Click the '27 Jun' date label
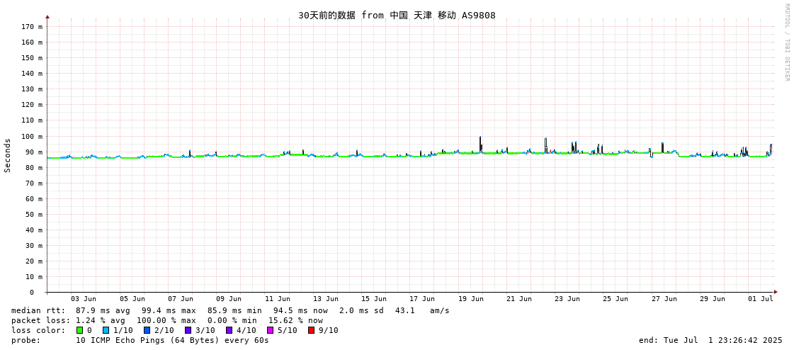This screenshot has height=350, width=794. (x=664, y=299)
